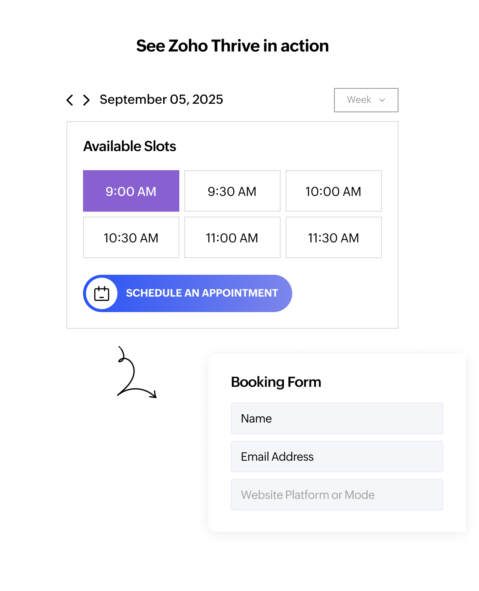
Task: Click the Booking Form title
Action: point(276,382)
